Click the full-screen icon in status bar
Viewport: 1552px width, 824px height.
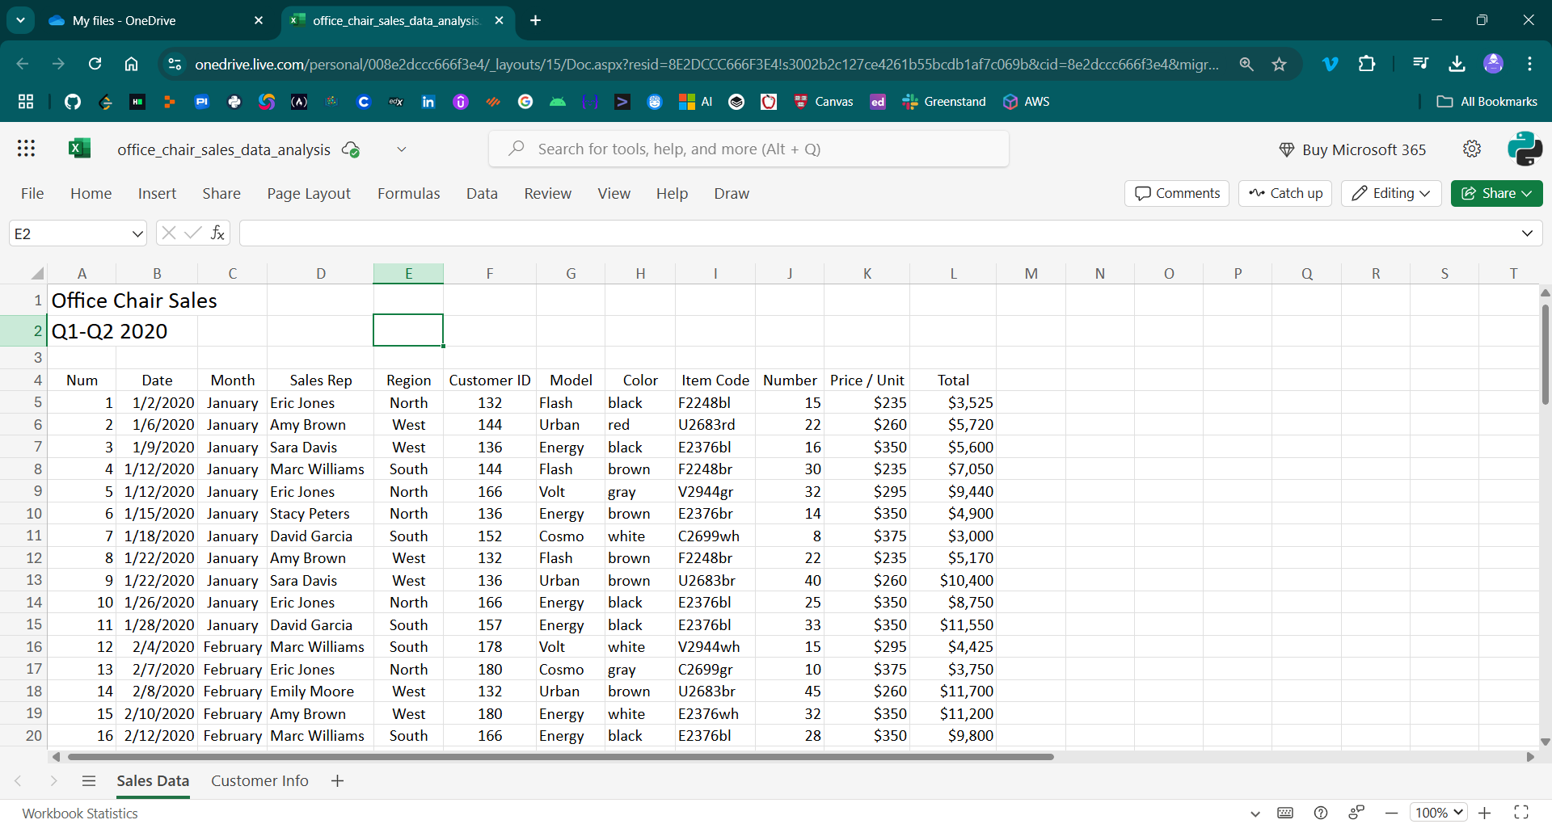(x=1521, y=813)
